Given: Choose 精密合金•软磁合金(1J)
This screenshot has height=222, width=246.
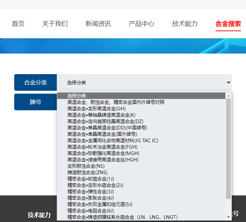Looking at the screenshot, I should click(x=91, y=179).
